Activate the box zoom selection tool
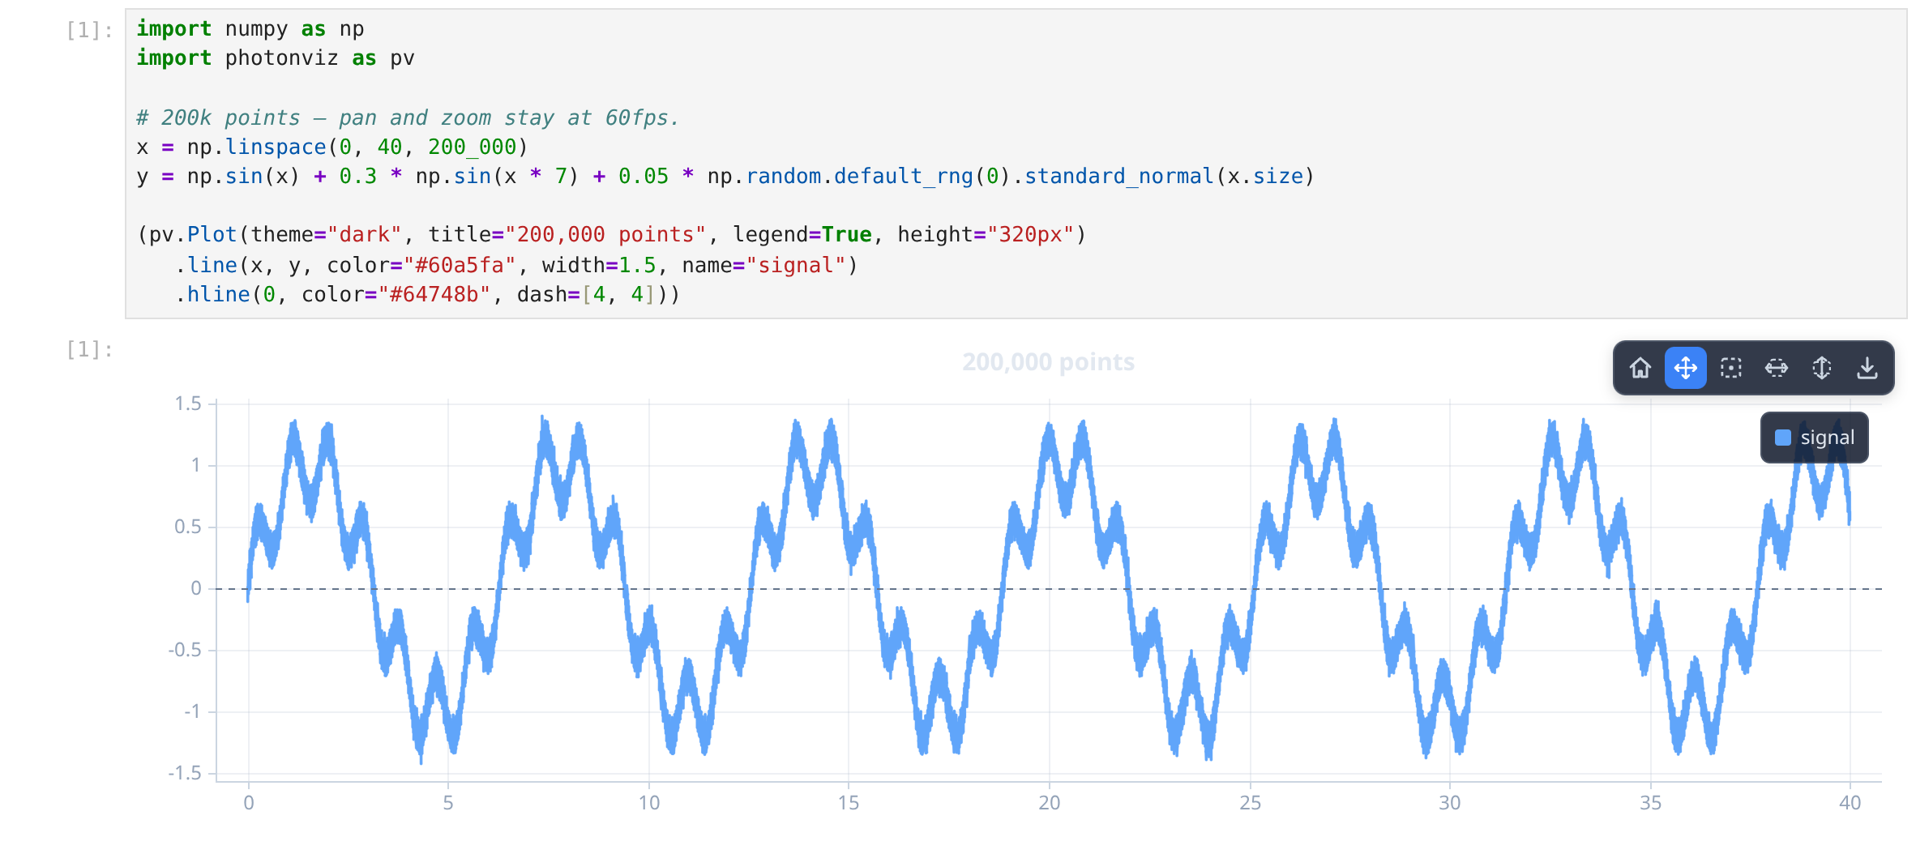Image resolution: width=1916 pixels, height=854 pixels. (x=1731, y=368)
